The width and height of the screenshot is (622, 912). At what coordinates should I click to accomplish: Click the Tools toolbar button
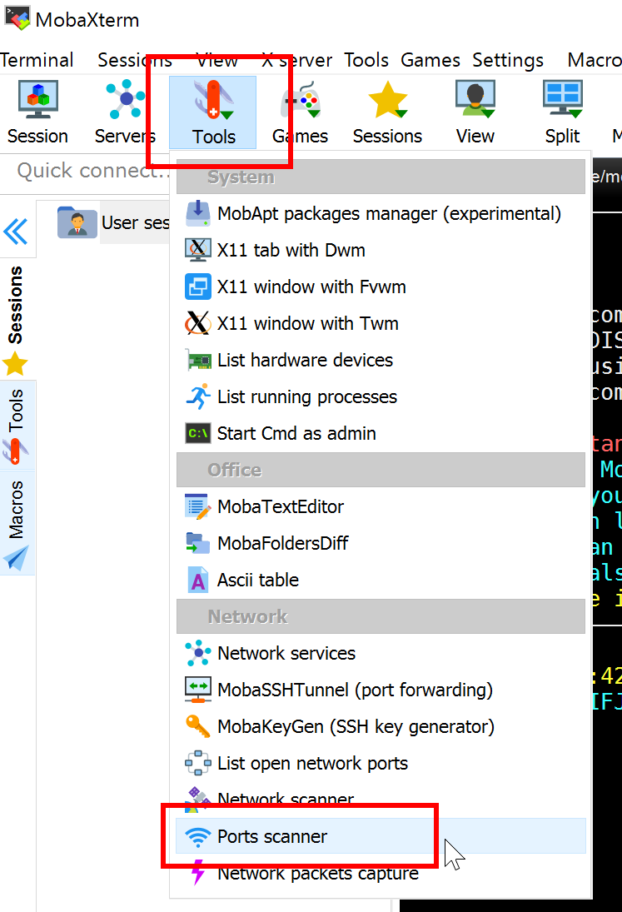213,112
